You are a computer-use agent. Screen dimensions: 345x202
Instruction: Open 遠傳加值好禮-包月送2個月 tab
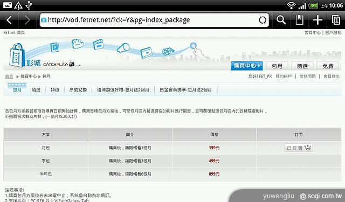(x=123, y=89)
